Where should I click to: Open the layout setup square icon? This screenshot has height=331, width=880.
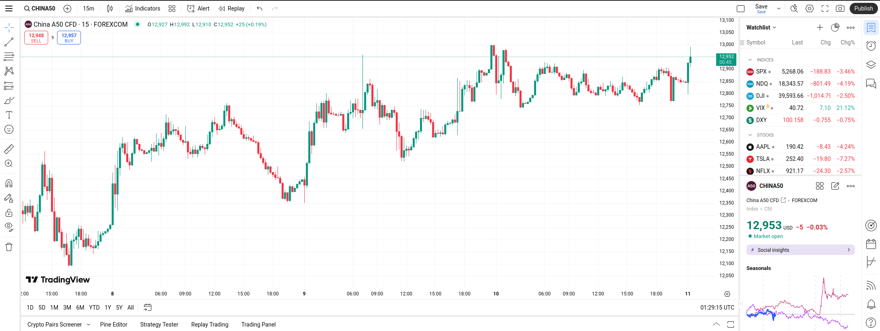(x=741, y=8)
